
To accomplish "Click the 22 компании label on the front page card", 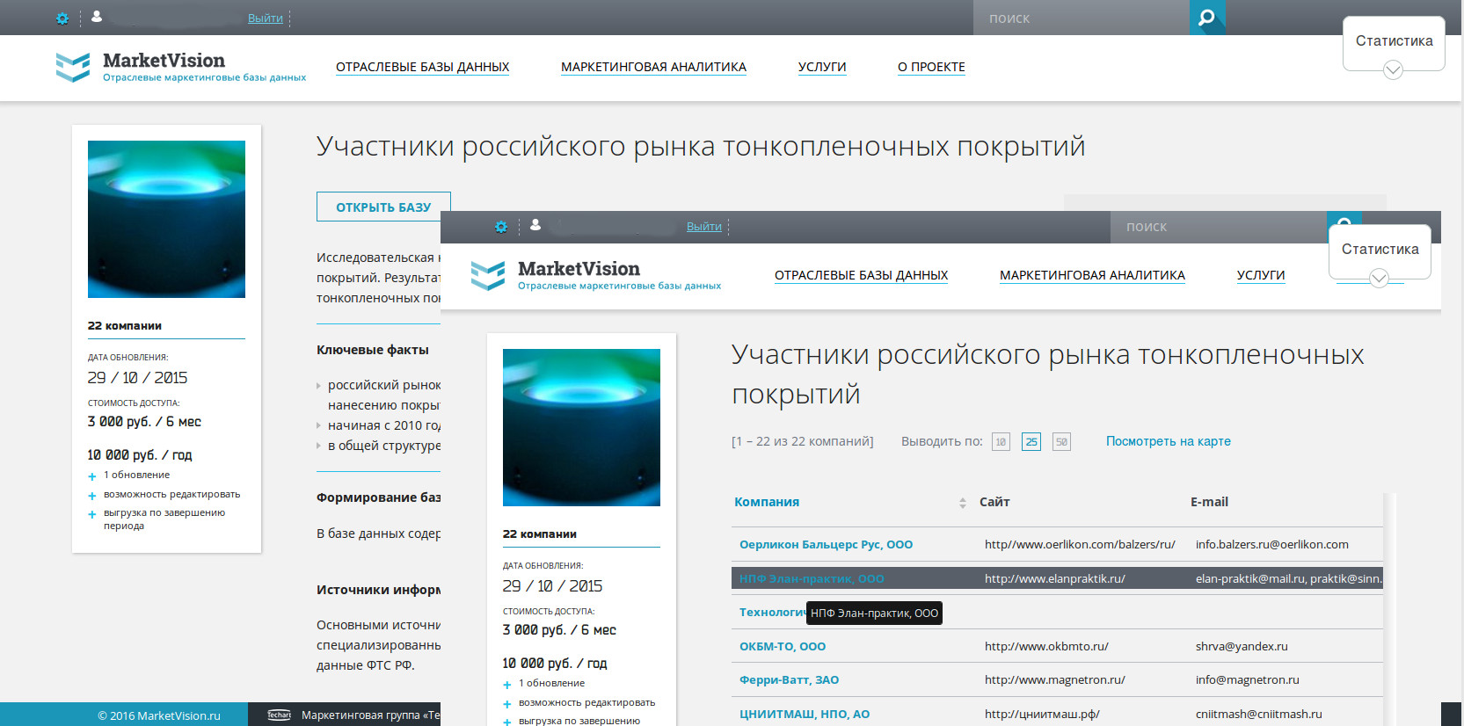I will coord(540,534).
